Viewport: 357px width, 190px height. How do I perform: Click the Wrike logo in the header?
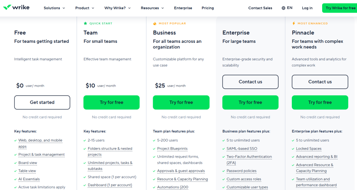point(16,8)
